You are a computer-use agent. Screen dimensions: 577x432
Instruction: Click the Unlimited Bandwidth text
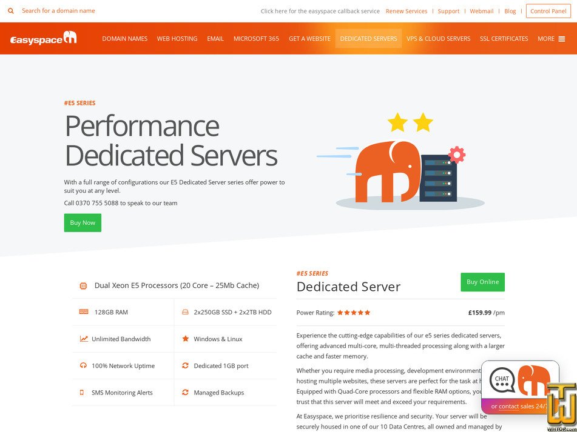121,339
